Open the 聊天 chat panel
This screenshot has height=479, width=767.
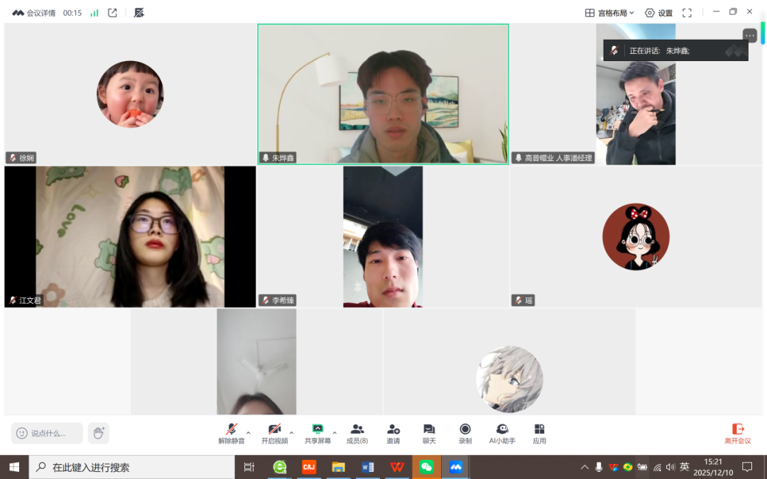[429, 433]
